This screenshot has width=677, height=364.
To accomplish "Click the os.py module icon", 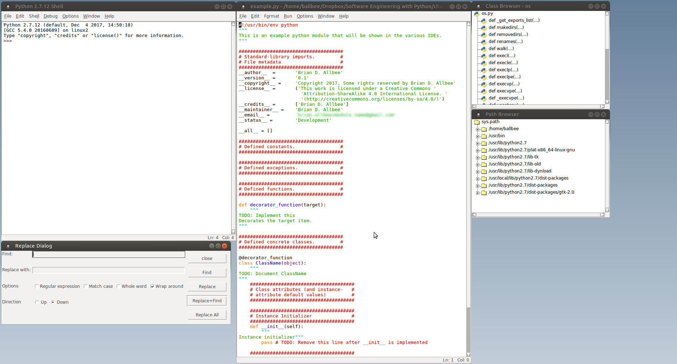I will (x=477, y=14).
